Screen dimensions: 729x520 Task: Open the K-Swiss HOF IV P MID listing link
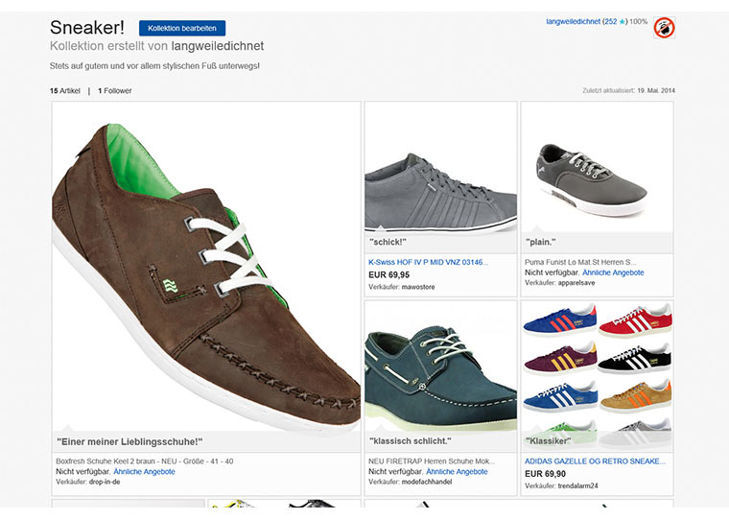coord(428,261)
